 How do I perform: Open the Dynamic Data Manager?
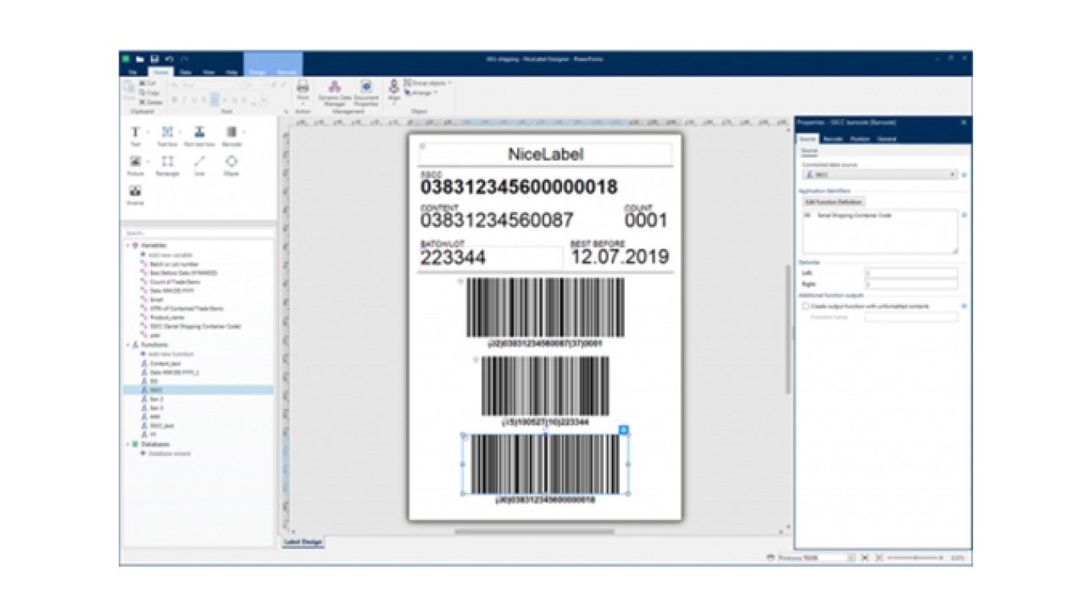pos(334,92)
